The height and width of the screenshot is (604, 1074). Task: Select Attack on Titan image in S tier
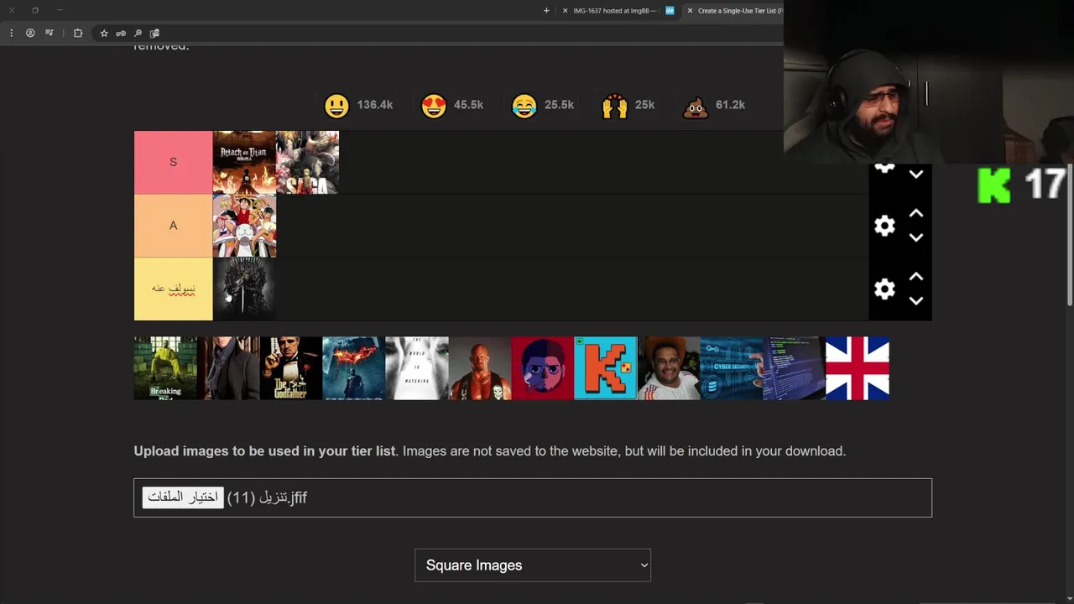point(244,163)
